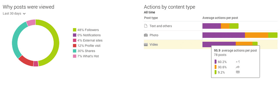
Task: Click the '60.2%' value in the tooltip
Action: (x=222, y=62)
